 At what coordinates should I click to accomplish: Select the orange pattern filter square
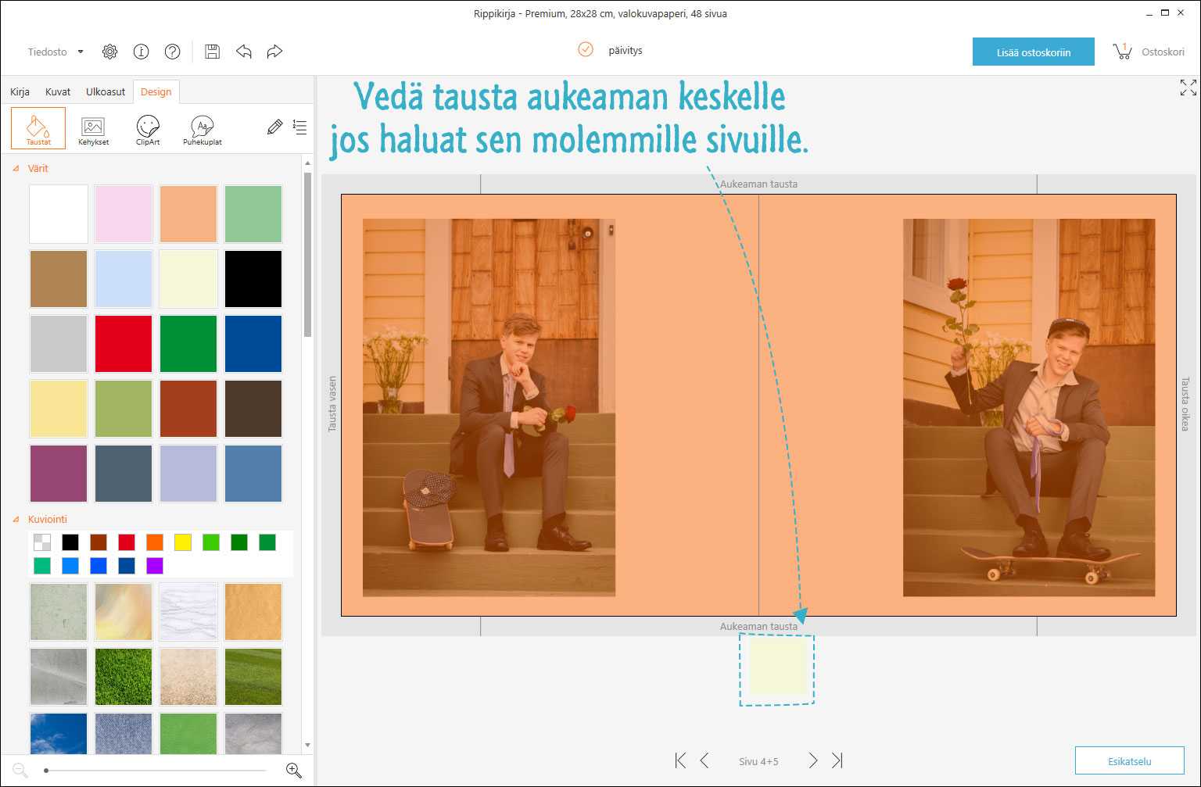point(155,542)
